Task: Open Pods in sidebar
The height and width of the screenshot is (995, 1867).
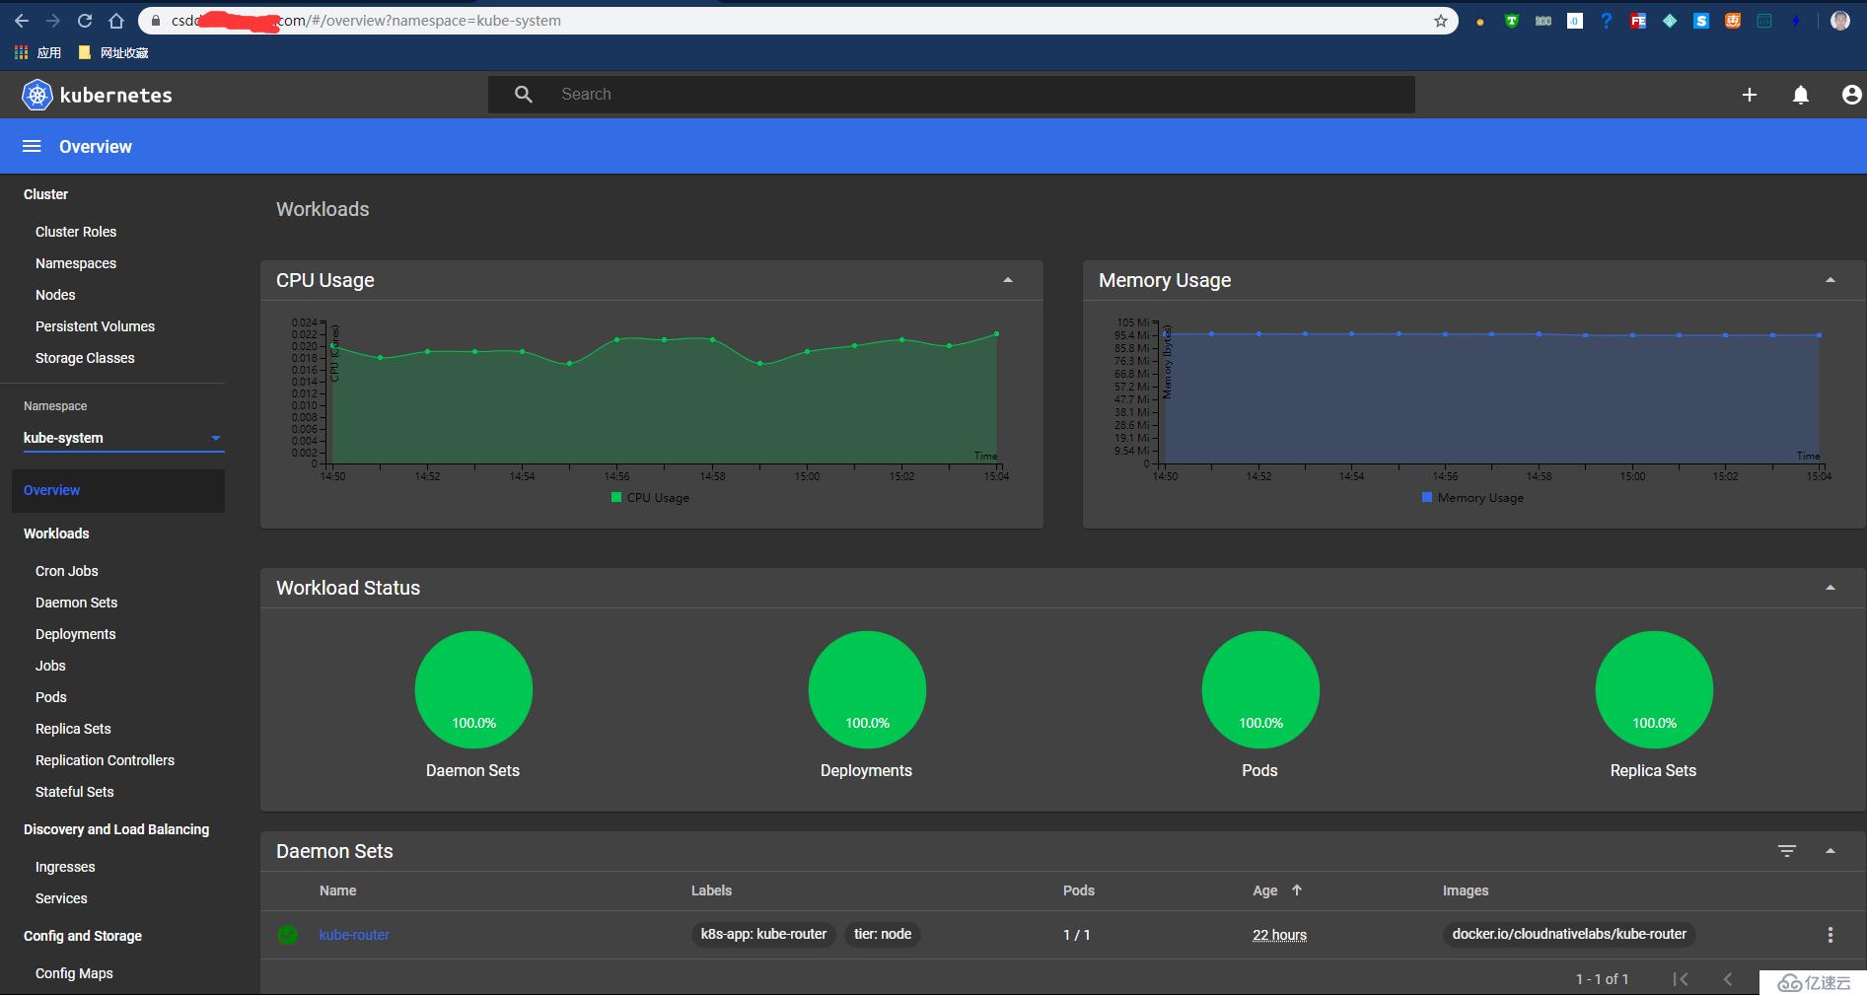Action: (x=51, y=697)
